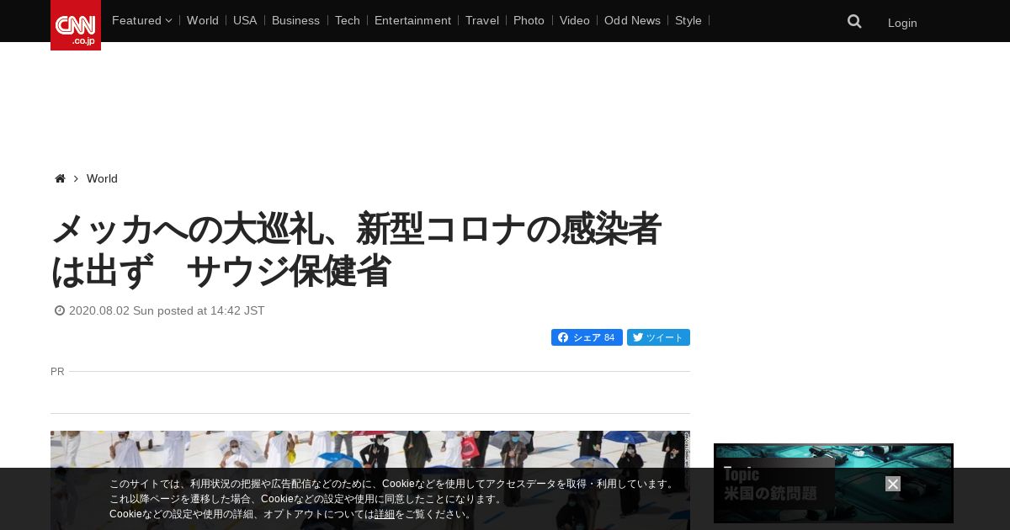Close the cookie notice banner
The width and height of the screenshot is (1010, 530).
tap(893, 484)
